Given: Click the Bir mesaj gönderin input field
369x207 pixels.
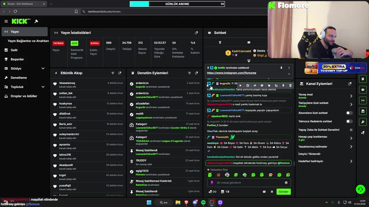Looking at the screenshot, I should point(249,183).
